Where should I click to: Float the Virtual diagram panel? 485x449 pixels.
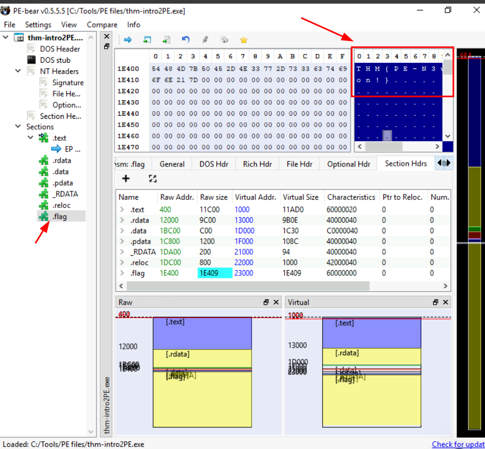click(x=435, y=302)
